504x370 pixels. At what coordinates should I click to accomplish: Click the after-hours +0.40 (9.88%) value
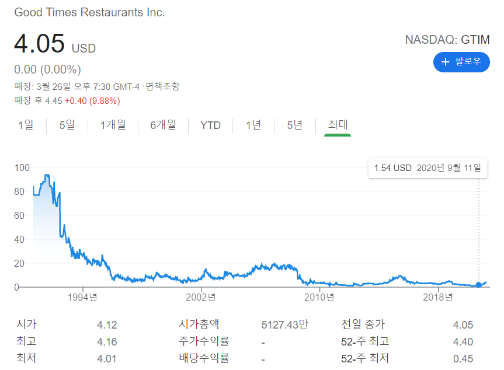tap(92, 101)
